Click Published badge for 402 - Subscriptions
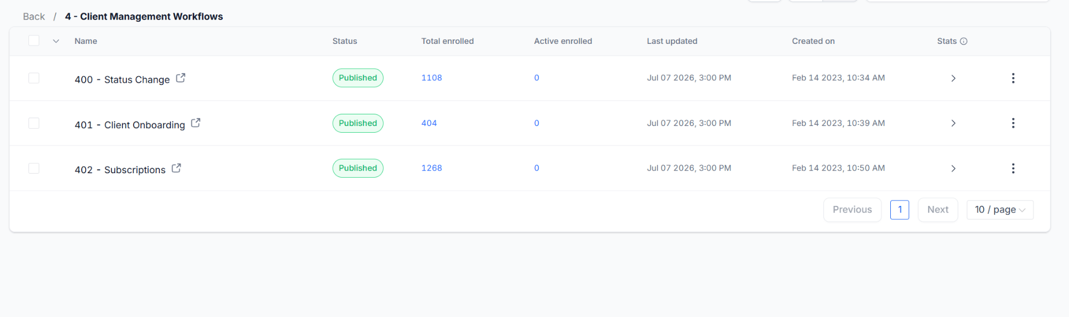 click(x=358, y=168)
